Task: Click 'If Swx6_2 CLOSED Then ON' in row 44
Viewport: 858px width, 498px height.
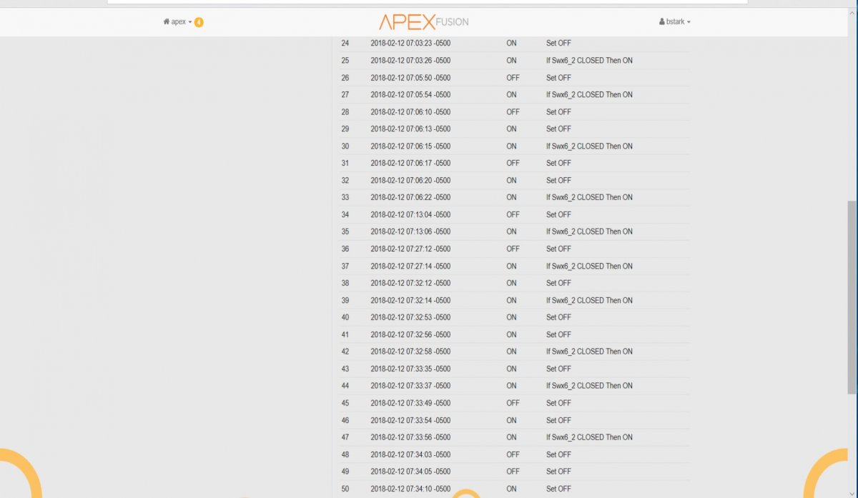Action: (x=589, y=386)
